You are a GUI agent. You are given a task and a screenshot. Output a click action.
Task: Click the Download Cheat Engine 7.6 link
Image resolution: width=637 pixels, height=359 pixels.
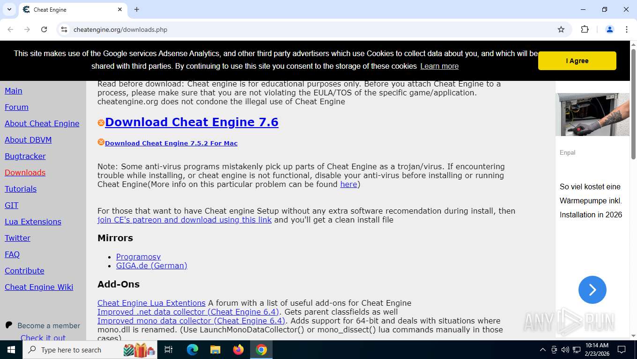coord(192,122)
